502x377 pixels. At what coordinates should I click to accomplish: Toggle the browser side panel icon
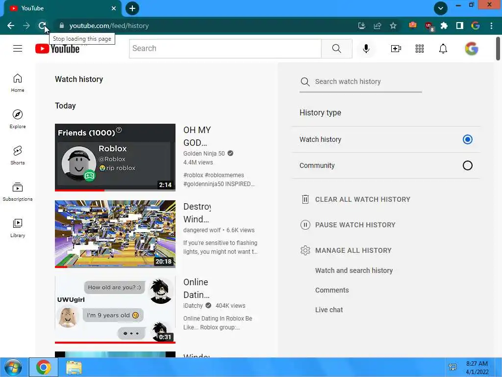pyautogui.click(x=460, y=26)
